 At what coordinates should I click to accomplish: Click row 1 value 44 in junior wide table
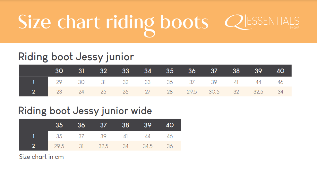148,136
